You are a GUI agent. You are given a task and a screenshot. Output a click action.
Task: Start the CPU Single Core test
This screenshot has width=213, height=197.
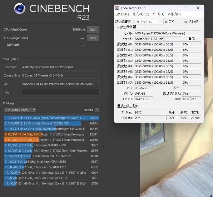[93, 38]
